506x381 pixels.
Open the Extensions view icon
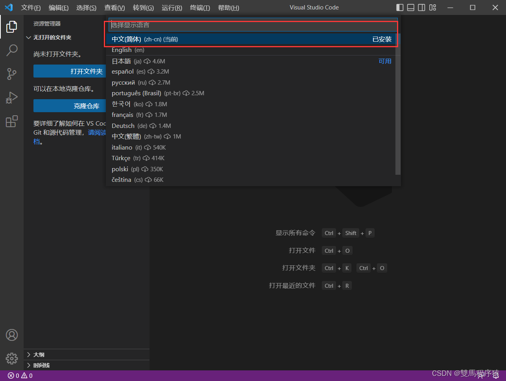pyautogui.click(x=12, y=121)
